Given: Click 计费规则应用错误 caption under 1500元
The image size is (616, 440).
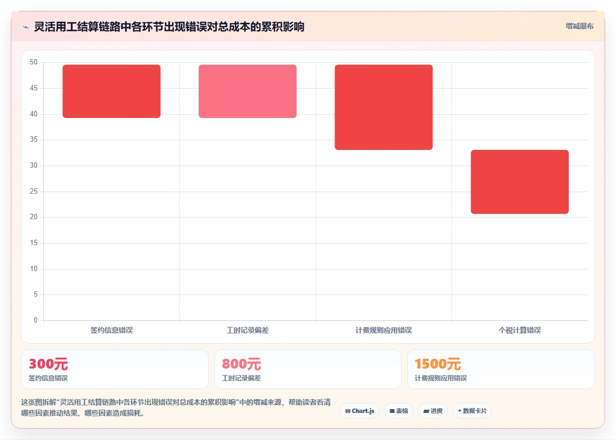Looking at the screenshot, I should (441, 378).
